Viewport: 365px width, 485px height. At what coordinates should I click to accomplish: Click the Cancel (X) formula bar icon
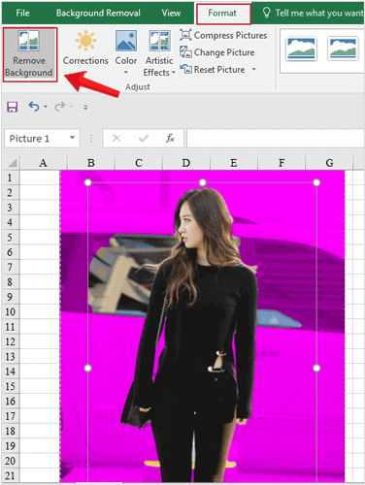point(116,139)
